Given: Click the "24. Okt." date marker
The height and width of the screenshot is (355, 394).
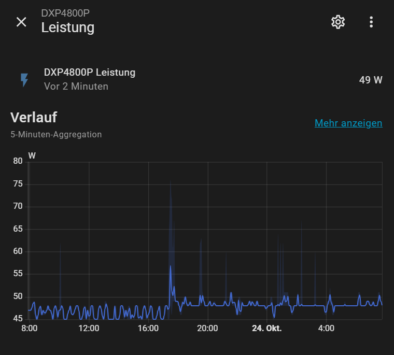Looking at the screenshot, I should click(266, 328).
